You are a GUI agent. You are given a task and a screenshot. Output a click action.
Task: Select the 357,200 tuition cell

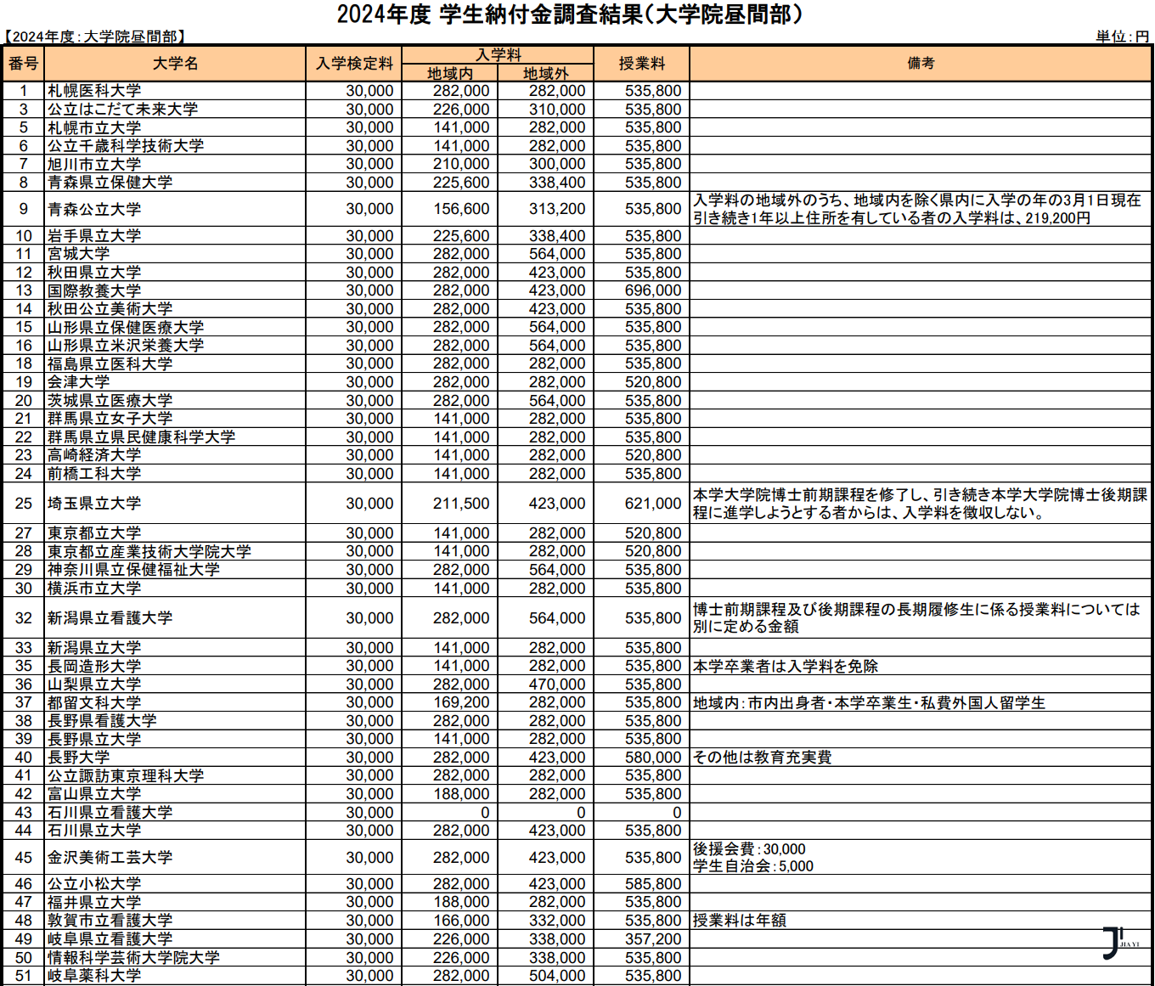click(652, 939)
